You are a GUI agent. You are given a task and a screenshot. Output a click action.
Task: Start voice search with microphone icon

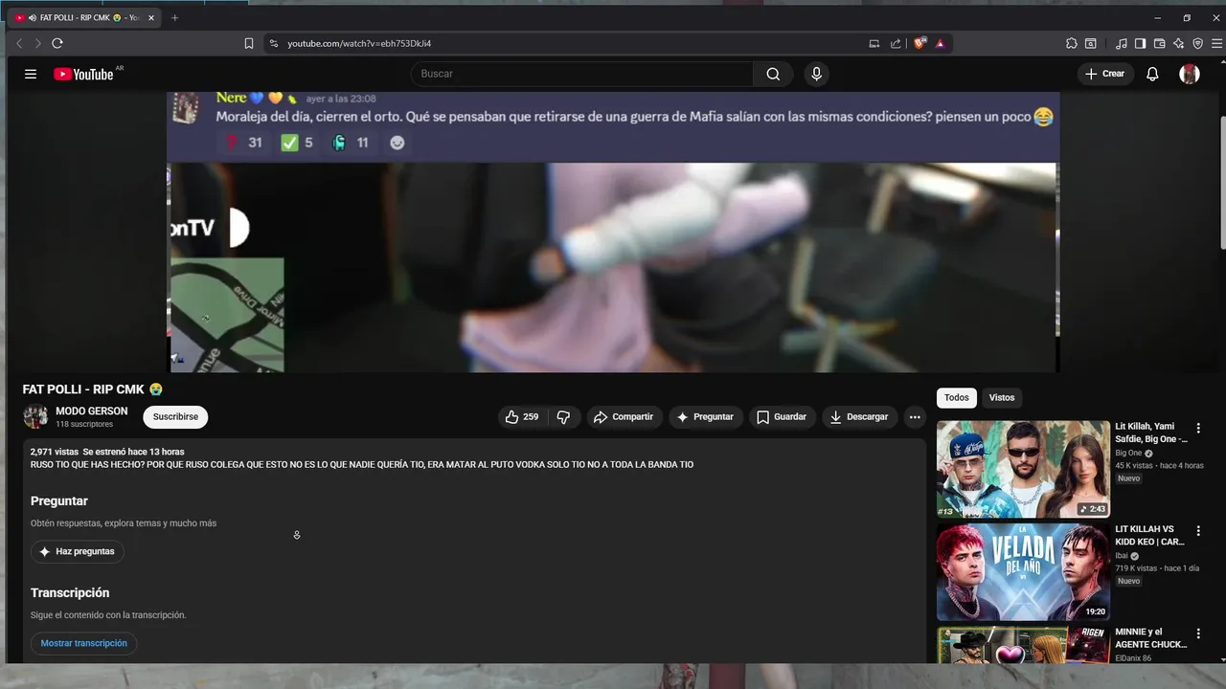coord(816,74)
